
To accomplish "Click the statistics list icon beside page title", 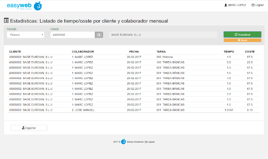I will point(6,21).
